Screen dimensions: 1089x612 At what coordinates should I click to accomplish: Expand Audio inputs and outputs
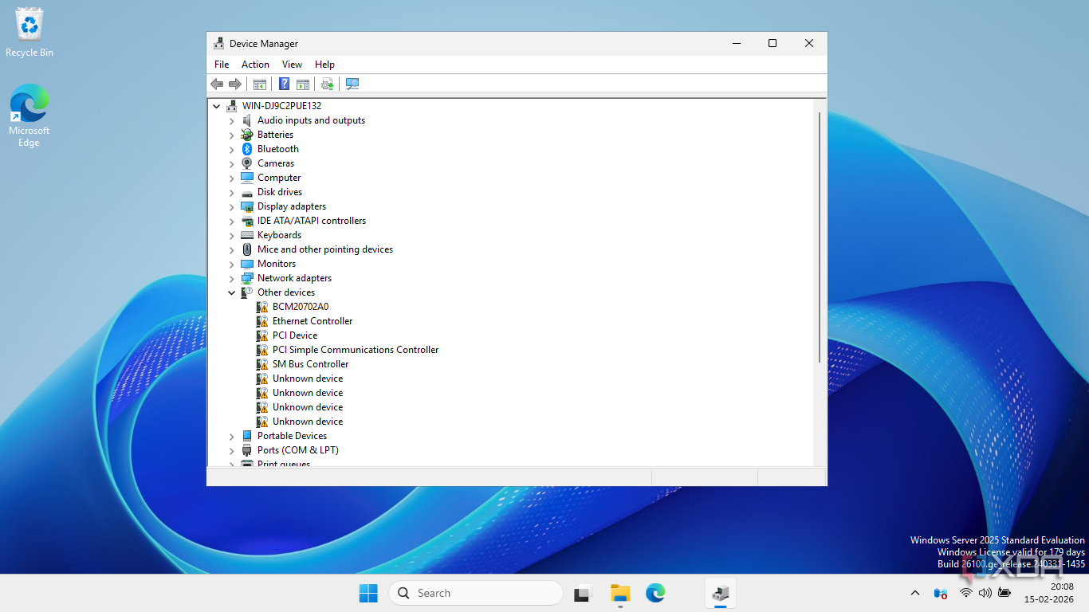(x=232, y=120)
